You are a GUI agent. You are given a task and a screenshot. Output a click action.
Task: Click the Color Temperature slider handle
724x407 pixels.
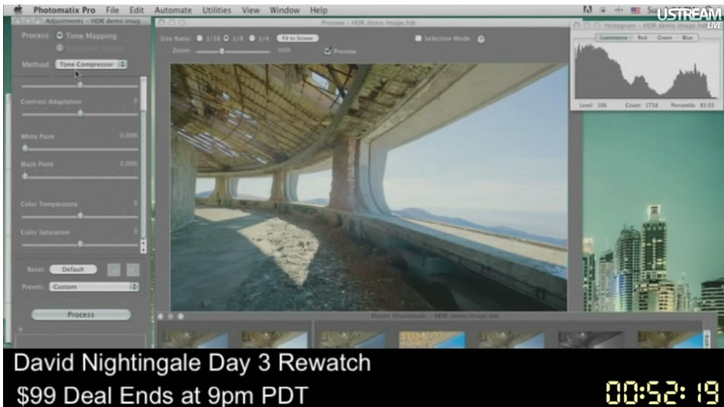pos(81,215)
